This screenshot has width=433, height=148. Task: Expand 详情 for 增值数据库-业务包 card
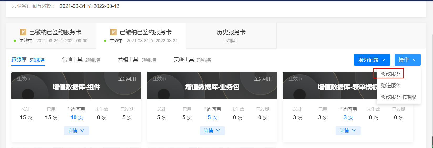(x=212, y=130)
